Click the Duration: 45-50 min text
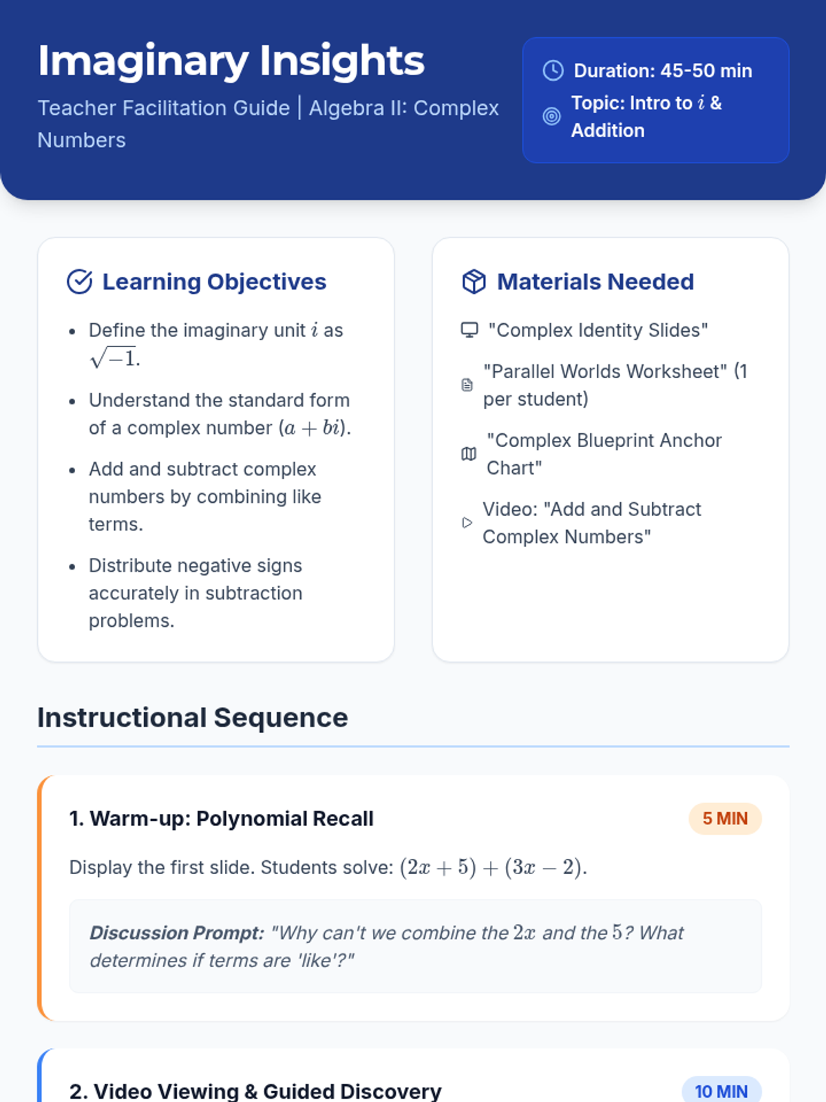The width and height of the screenshot is (826, 1102). (x=663, y=70)
